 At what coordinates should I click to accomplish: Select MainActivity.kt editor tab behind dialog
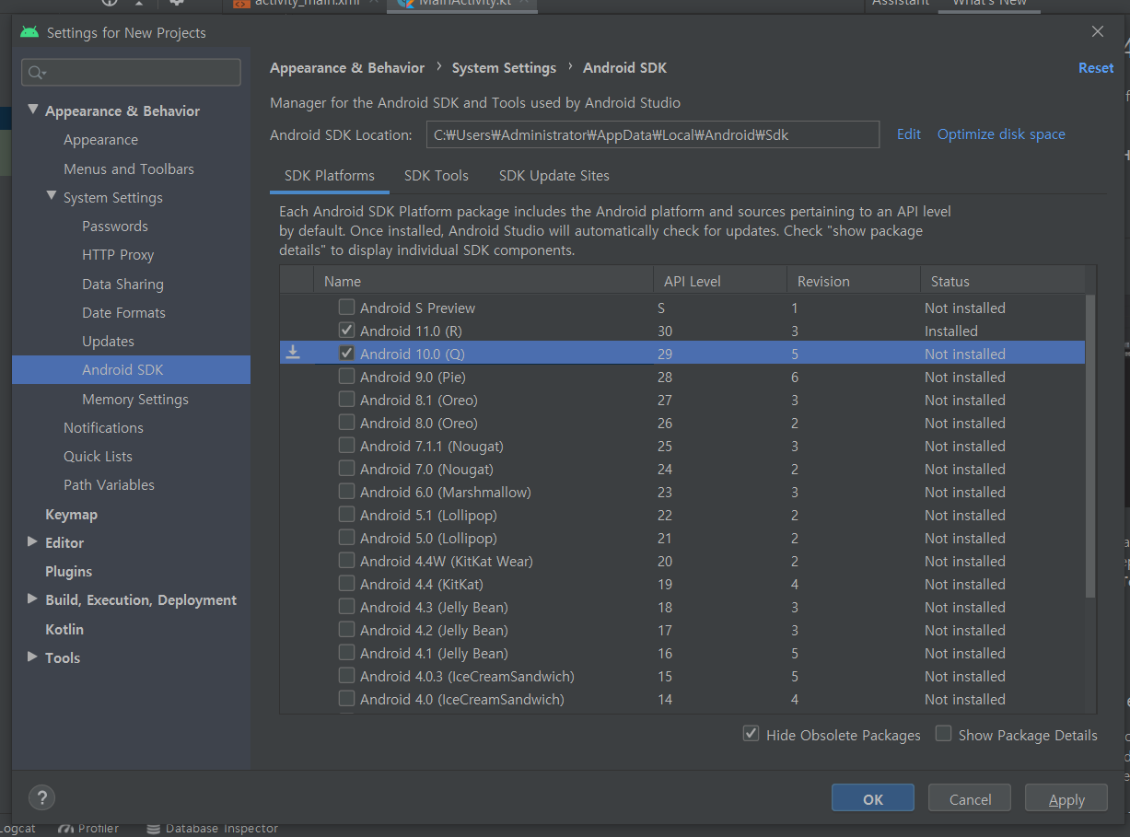pyautogui.click(x=464, y=4)
